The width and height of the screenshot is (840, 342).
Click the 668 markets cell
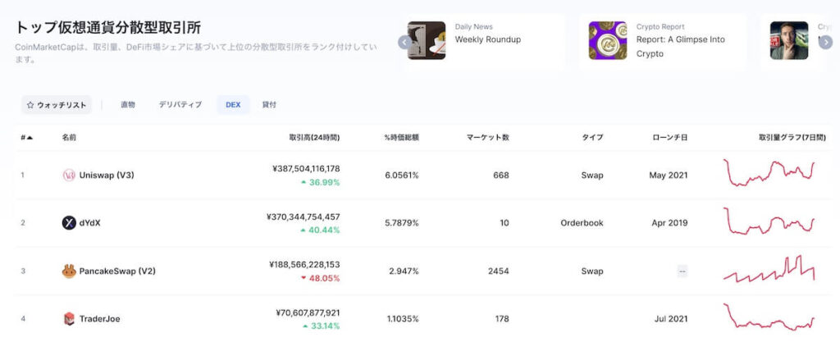click(x=501, y=175)
